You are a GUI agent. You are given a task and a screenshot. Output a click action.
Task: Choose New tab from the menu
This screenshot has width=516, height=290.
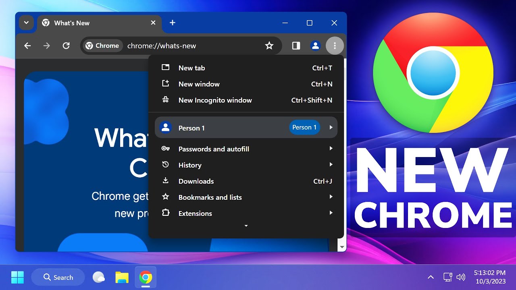pyautogui.click(x=246, y=68)
